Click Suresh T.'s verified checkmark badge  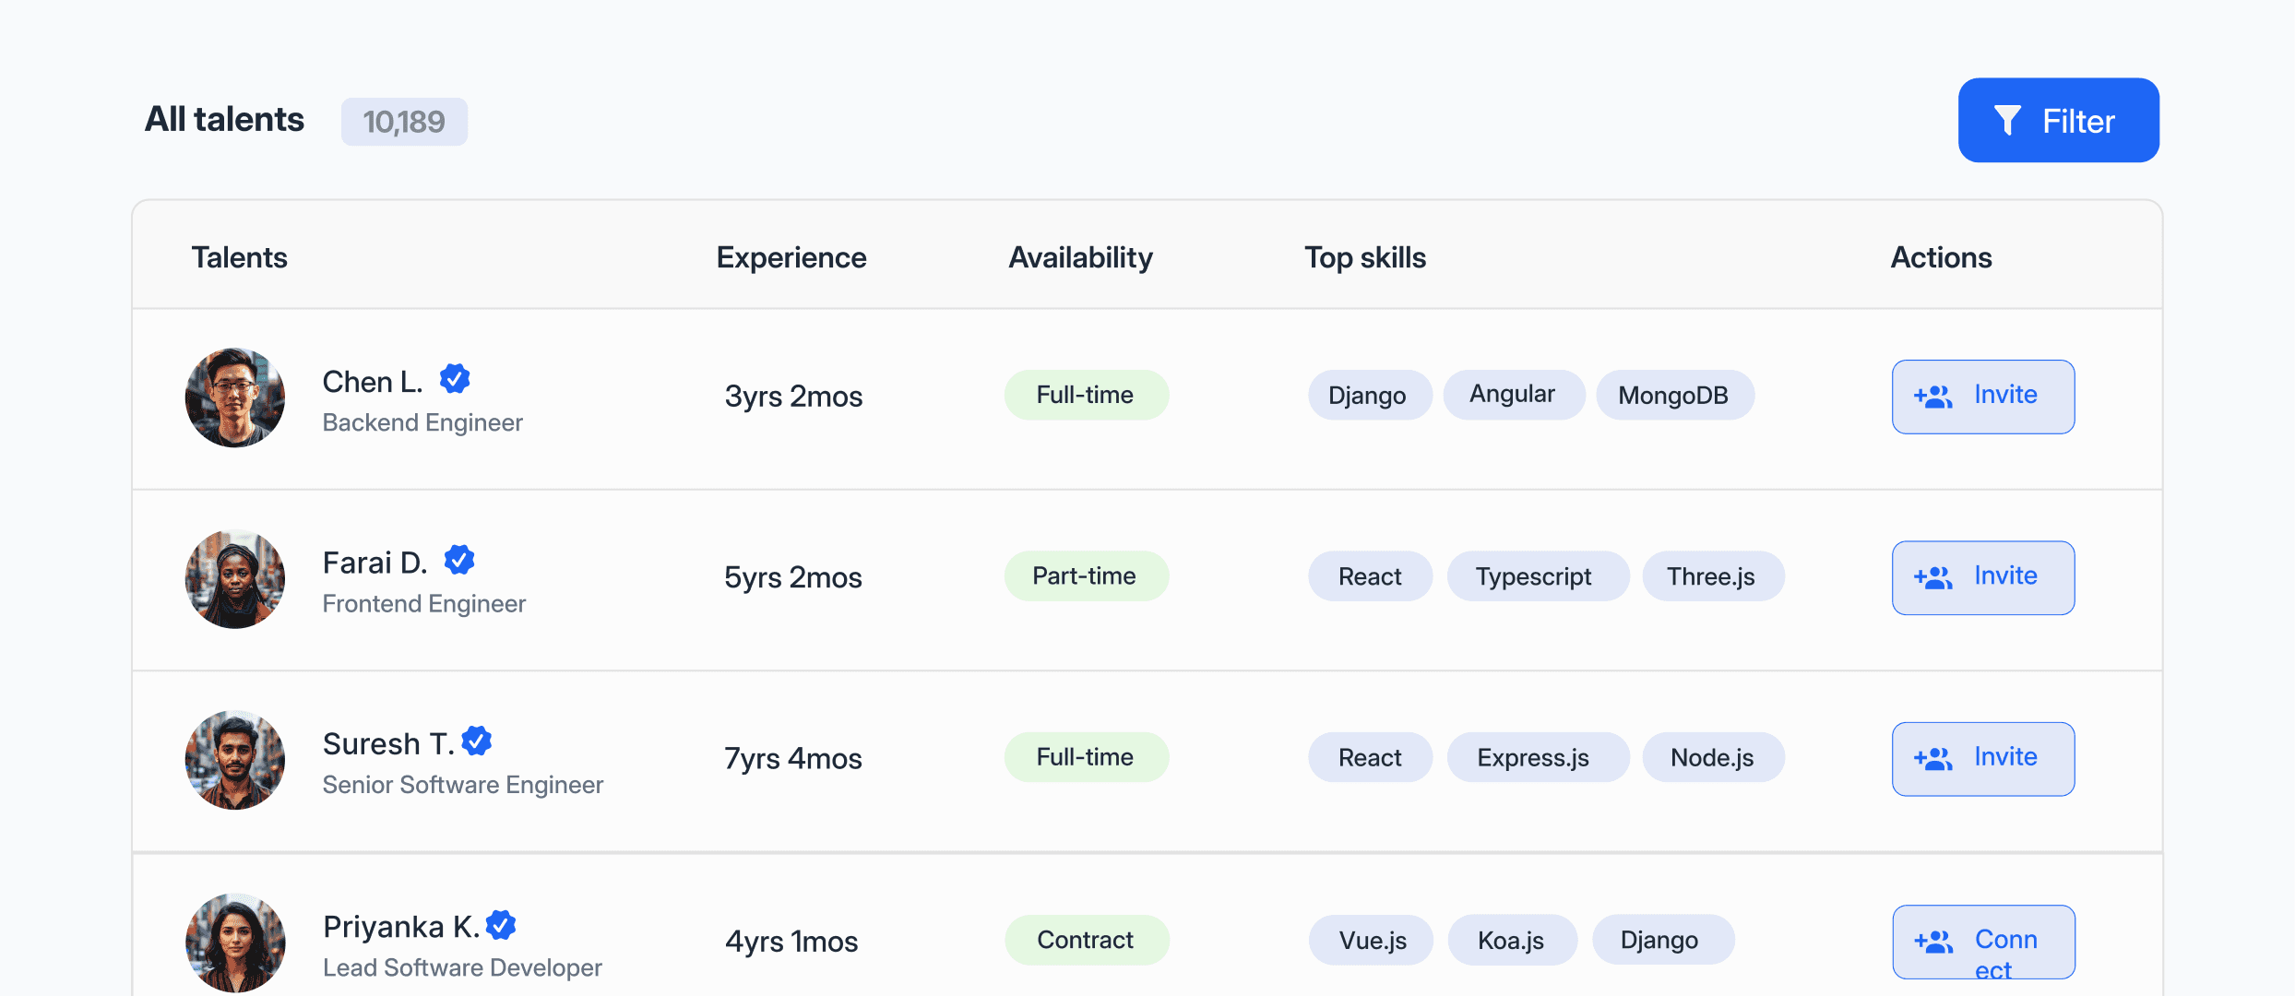tap(477, 741)
